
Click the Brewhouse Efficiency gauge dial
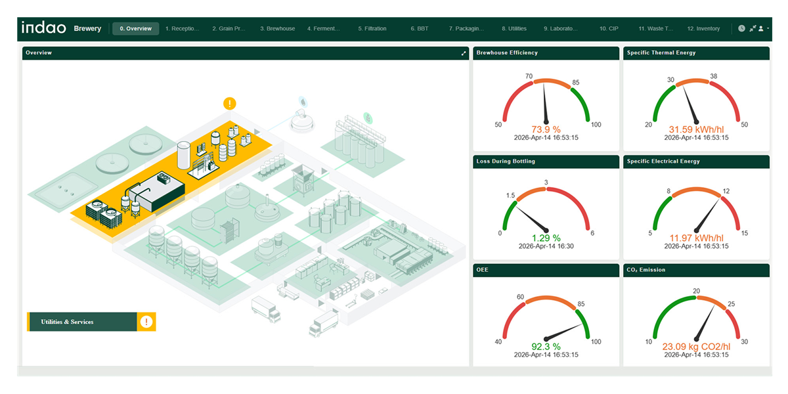[x=546, y=100]
